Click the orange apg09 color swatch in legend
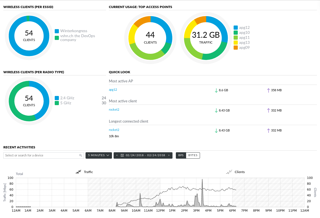This screenshot has height=218, width=320. click(x=236, y=47)
